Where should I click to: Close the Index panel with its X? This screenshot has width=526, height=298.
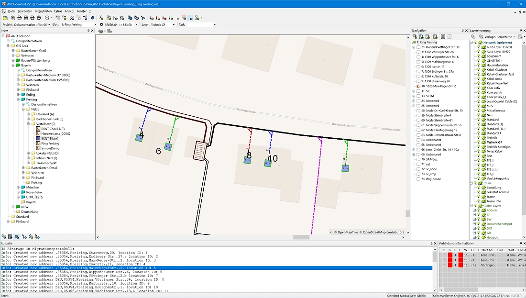(x=93, y=31)
